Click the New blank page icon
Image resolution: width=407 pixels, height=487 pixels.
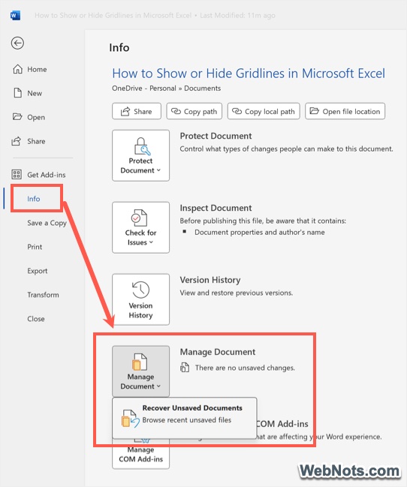tap(18, 93)
